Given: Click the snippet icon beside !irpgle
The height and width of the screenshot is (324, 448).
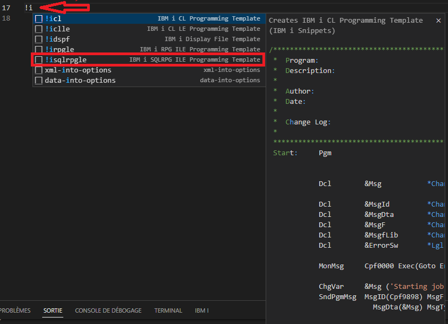Looking at the screenshot, I should pos(38,49).
